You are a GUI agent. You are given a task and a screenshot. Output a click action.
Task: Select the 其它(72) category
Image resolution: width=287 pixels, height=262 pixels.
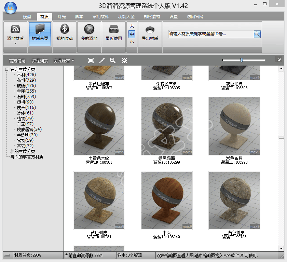coord(25,146)
